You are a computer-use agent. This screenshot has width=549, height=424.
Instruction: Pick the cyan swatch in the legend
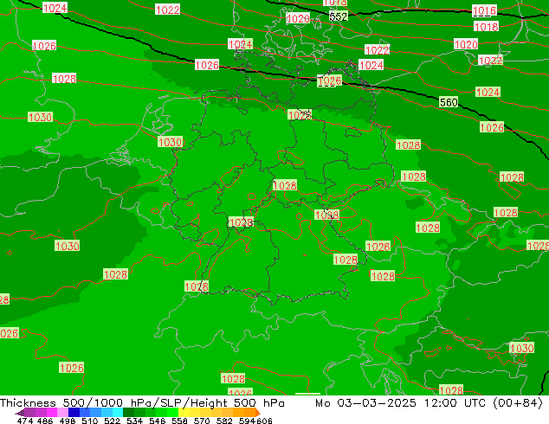[118, 413]
